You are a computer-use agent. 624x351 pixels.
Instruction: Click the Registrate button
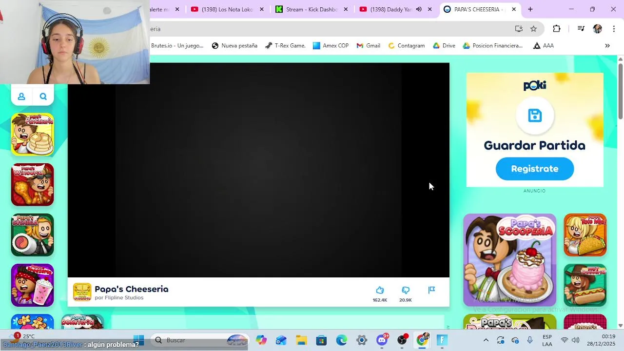point(535,169)
